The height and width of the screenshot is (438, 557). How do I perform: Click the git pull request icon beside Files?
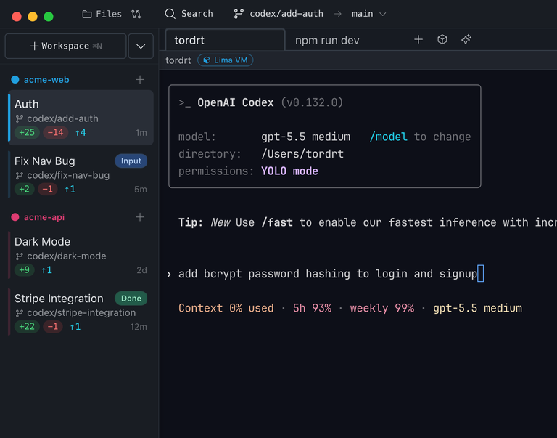coord(136,14)
